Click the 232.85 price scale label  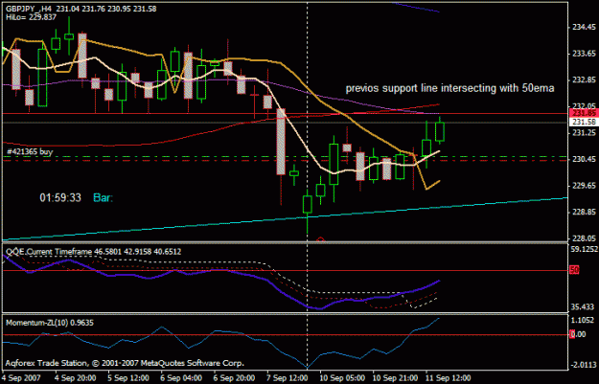click(584, 80)
